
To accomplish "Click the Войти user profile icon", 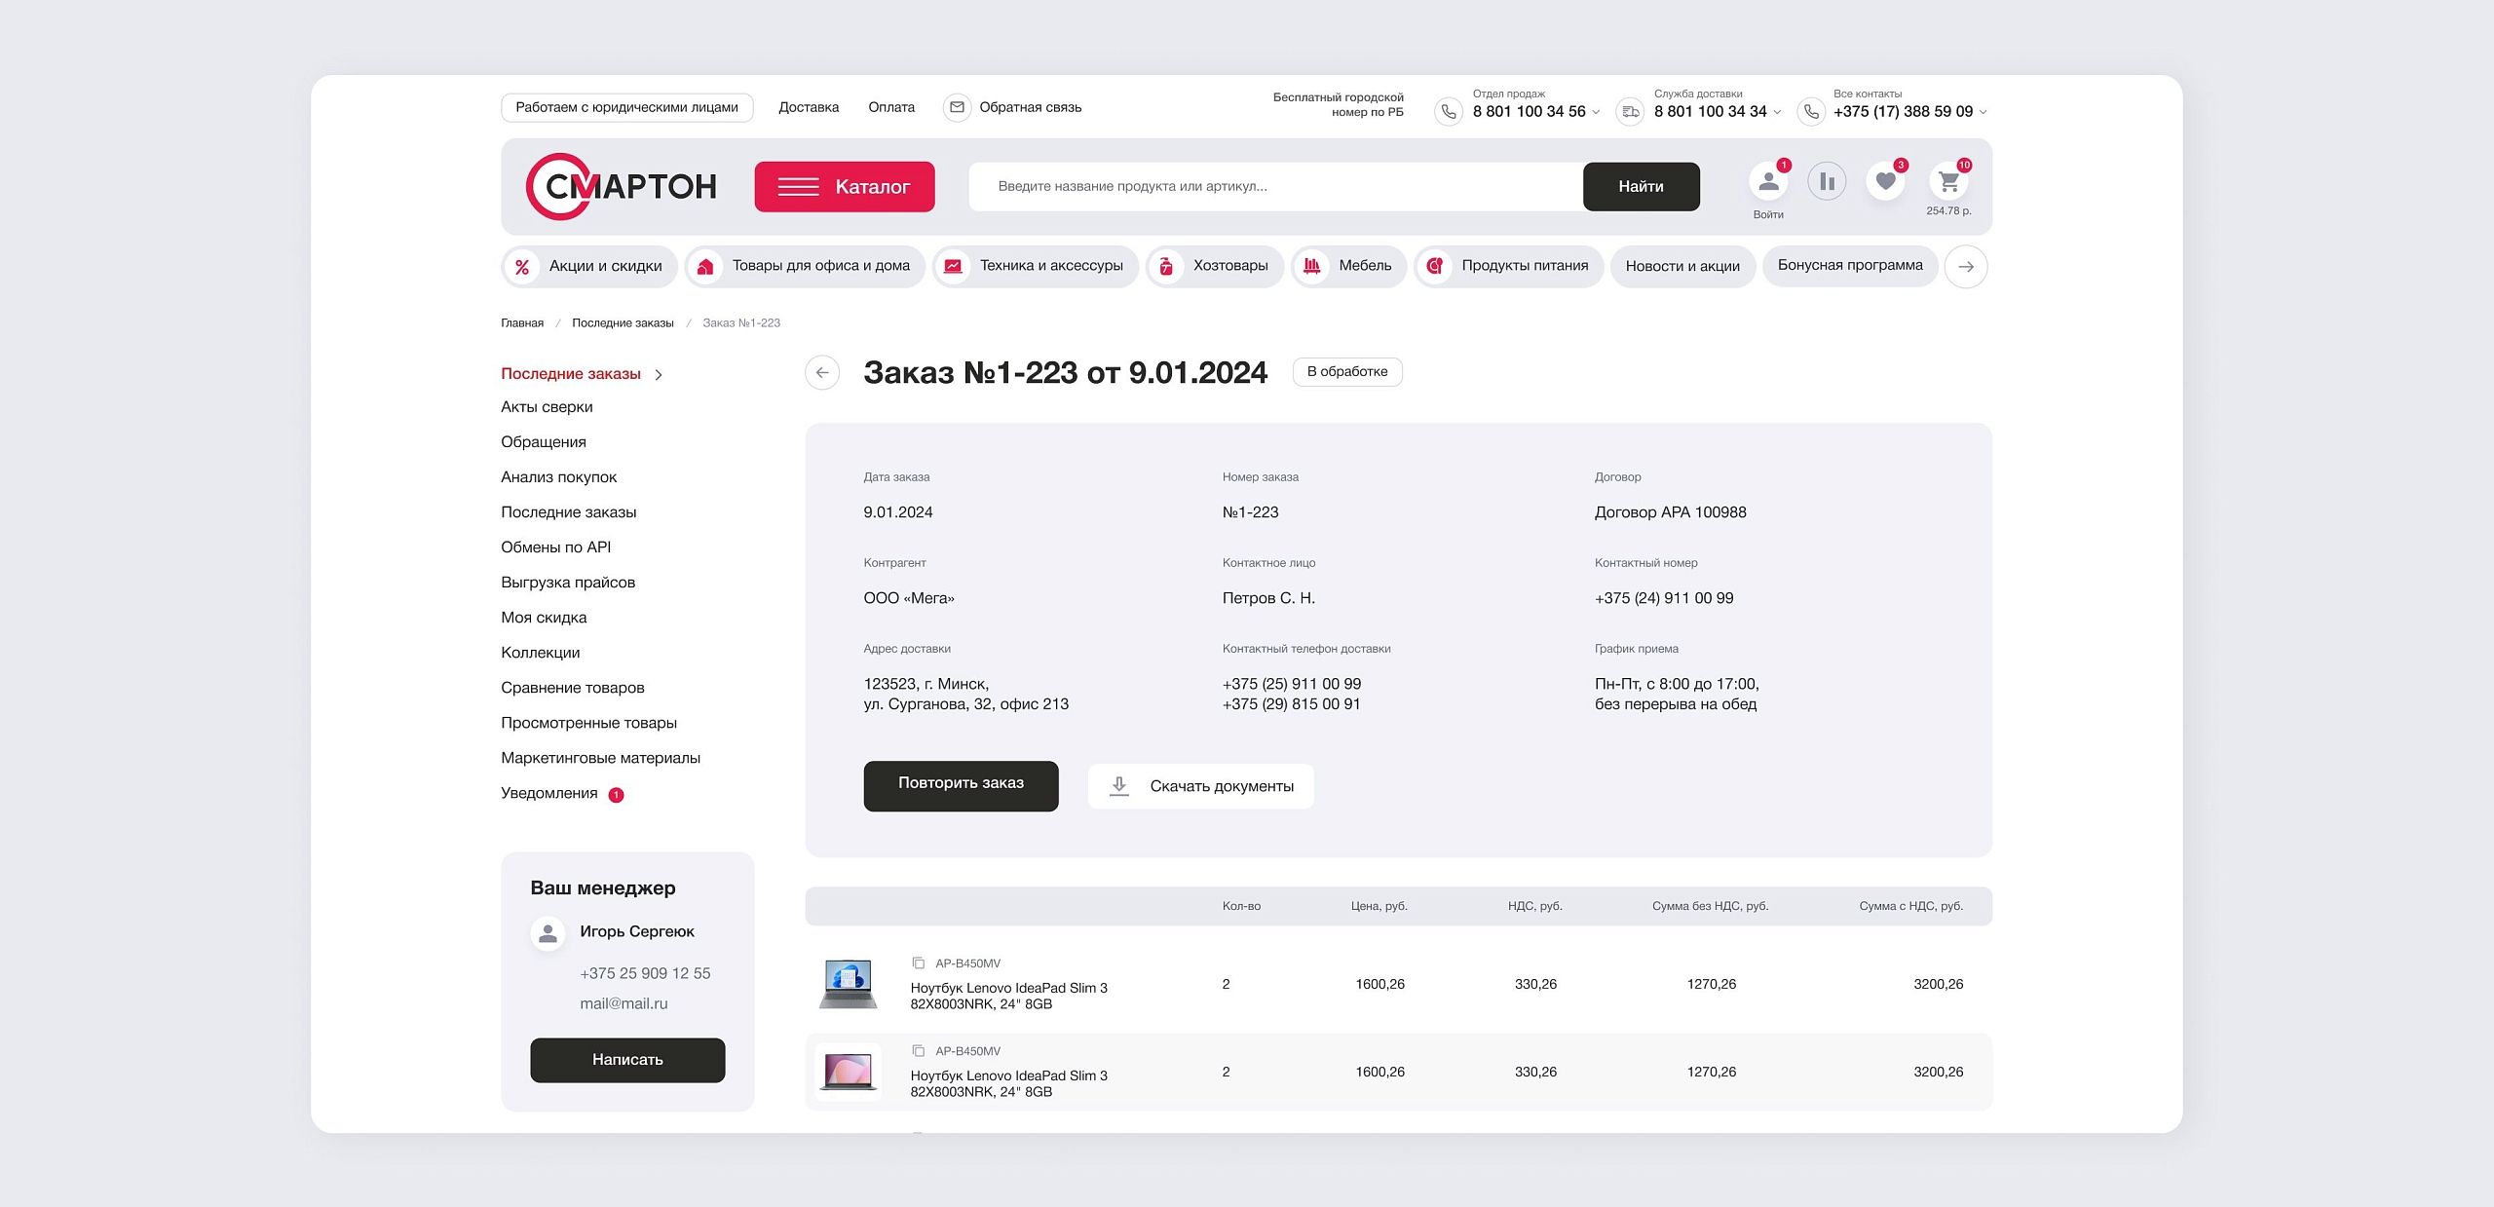I will pyautogui.click(x=1768, y=182).
